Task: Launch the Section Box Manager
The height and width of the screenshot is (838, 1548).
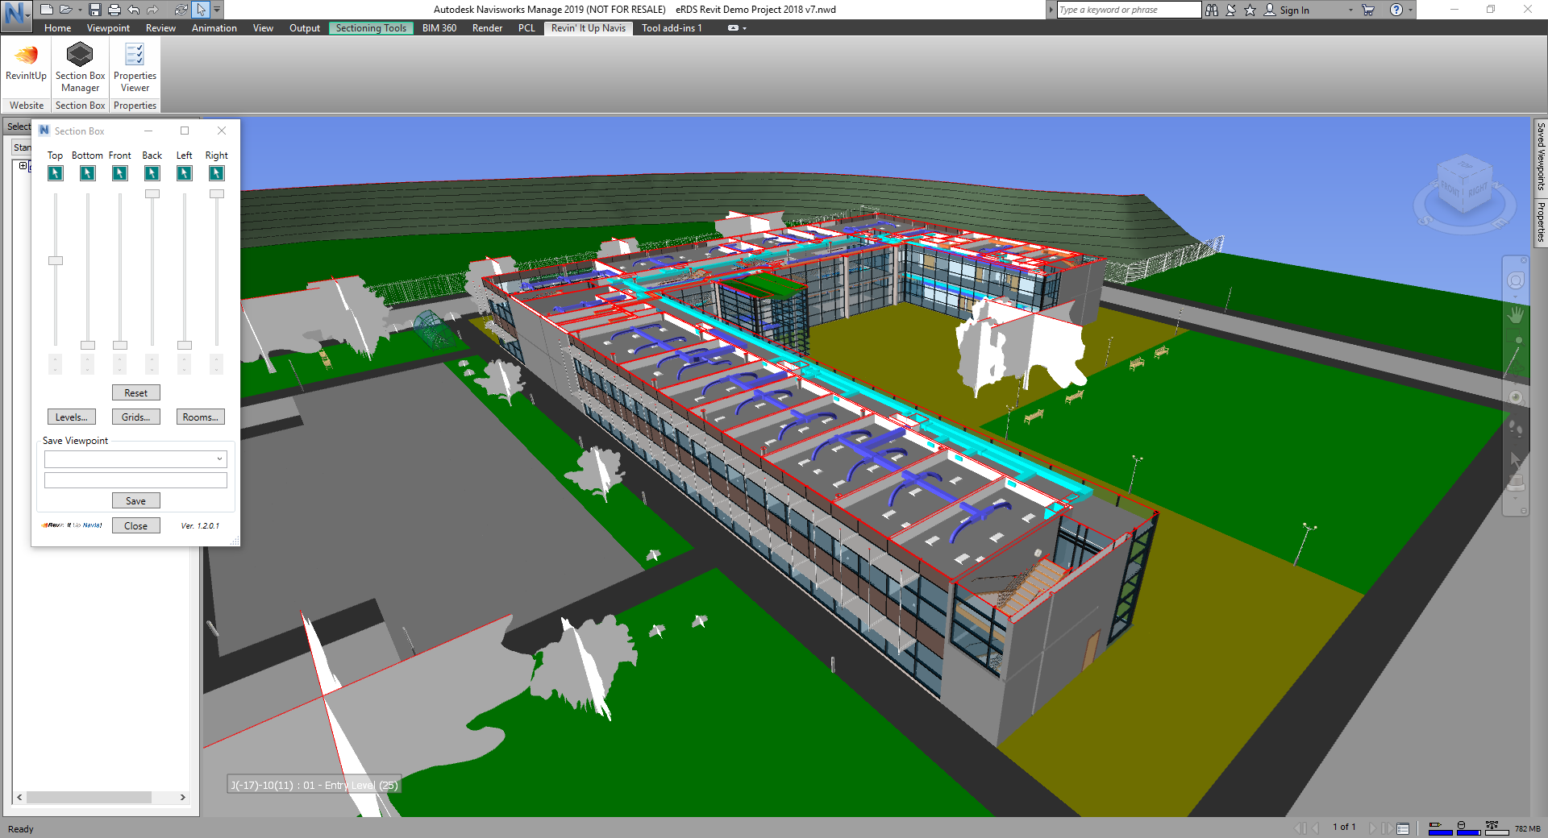Action: pos(80,68)
